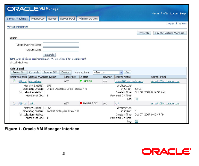The image size is (199, 166).
Task: Select the mymachine radio button
Action: point(14,81)
